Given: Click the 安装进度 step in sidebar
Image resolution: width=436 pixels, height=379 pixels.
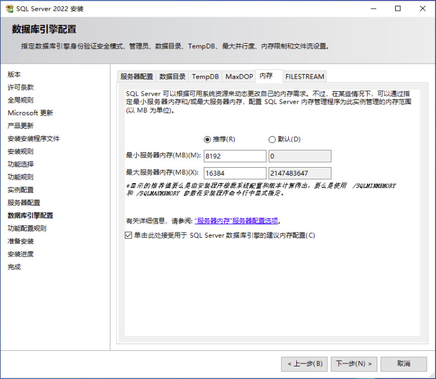Looking at the screenshot, I should point(21,254).
